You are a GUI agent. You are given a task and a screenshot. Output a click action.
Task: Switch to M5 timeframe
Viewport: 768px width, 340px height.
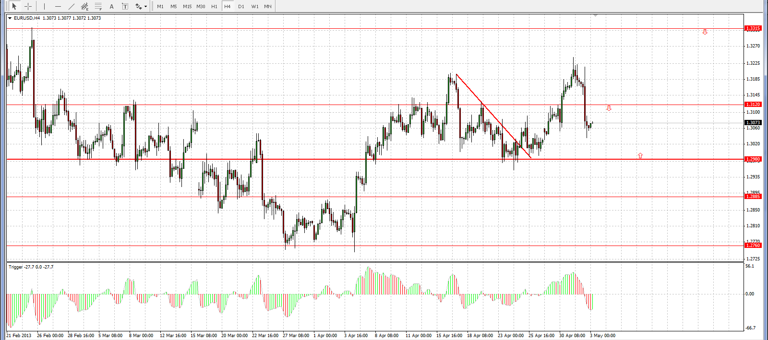(x=174, y=6)
